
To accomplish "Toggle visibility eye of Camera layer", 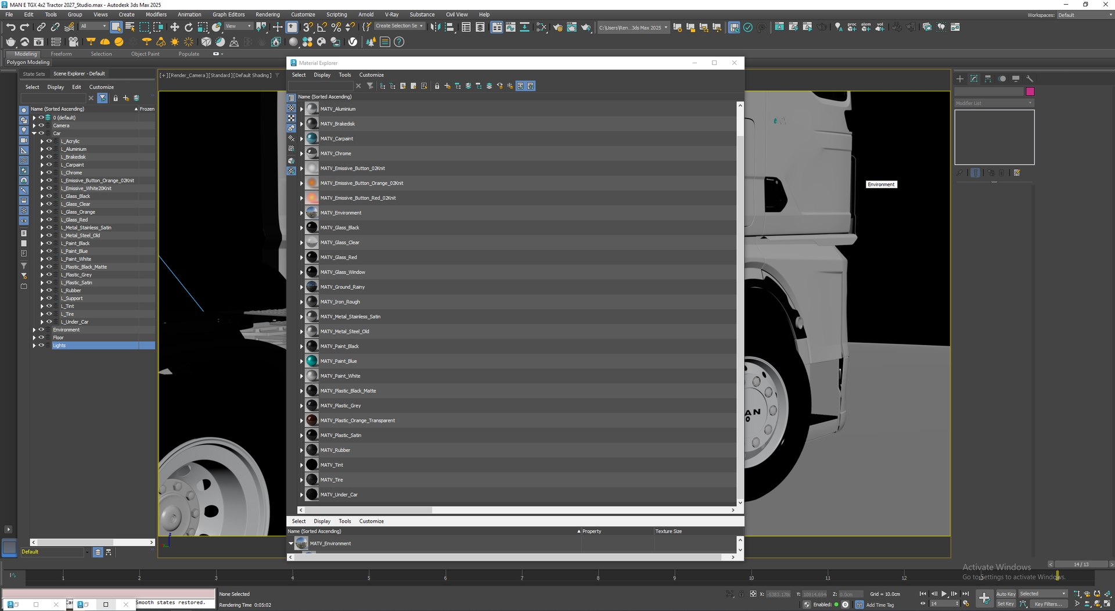I will coord(41,125).
